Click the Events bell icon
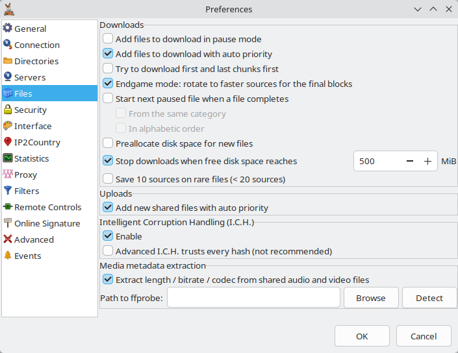Viewport: 458px width, 353px height. coord(8,255)
